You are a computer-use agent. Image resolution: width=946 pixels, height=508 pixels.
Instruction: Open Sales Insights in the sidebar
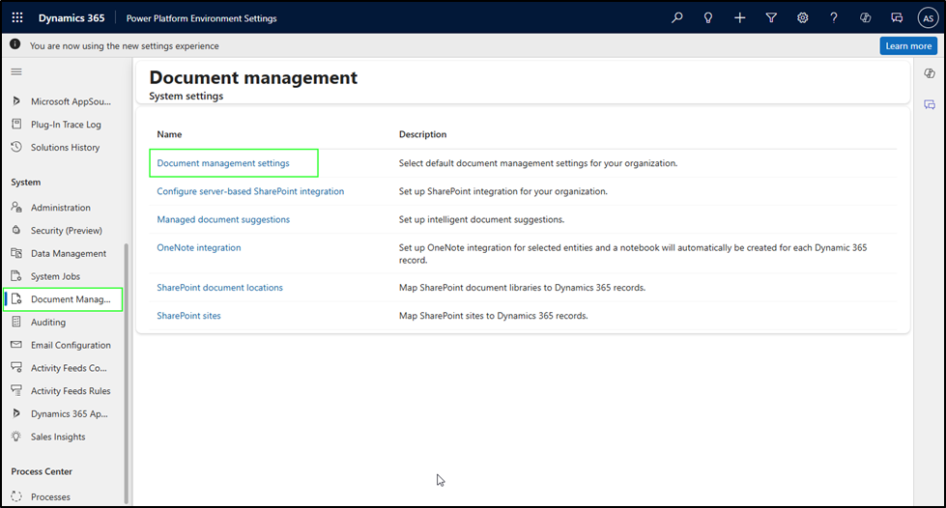point(58,437)
